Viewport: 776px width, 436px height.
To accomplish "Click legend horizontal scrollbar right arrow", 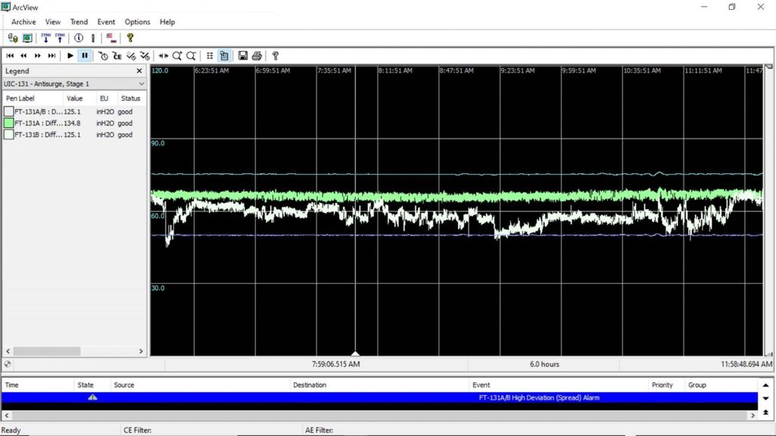I will pos(141,351).
